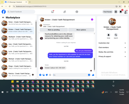Open Task View on the taskbar

[7, 92]
